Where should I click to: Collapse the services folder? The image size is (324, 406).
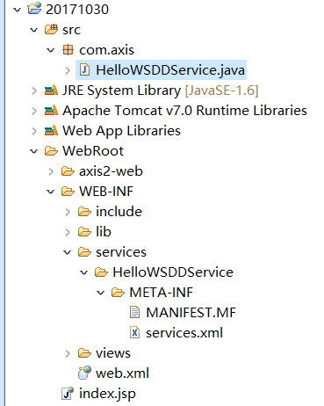coord(68,252)
